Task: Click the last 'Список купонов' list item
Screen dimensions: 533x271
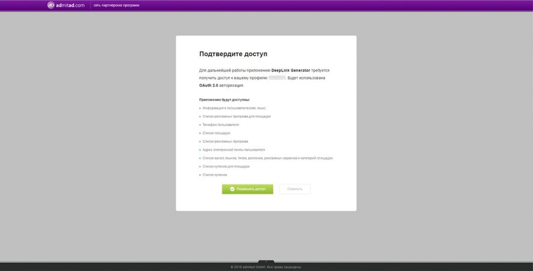Action: pos(215,175)
